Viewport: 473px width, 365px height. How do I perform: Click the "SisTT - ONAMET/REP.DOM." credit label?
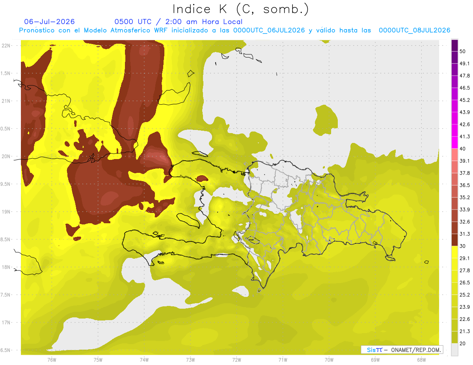402,350
